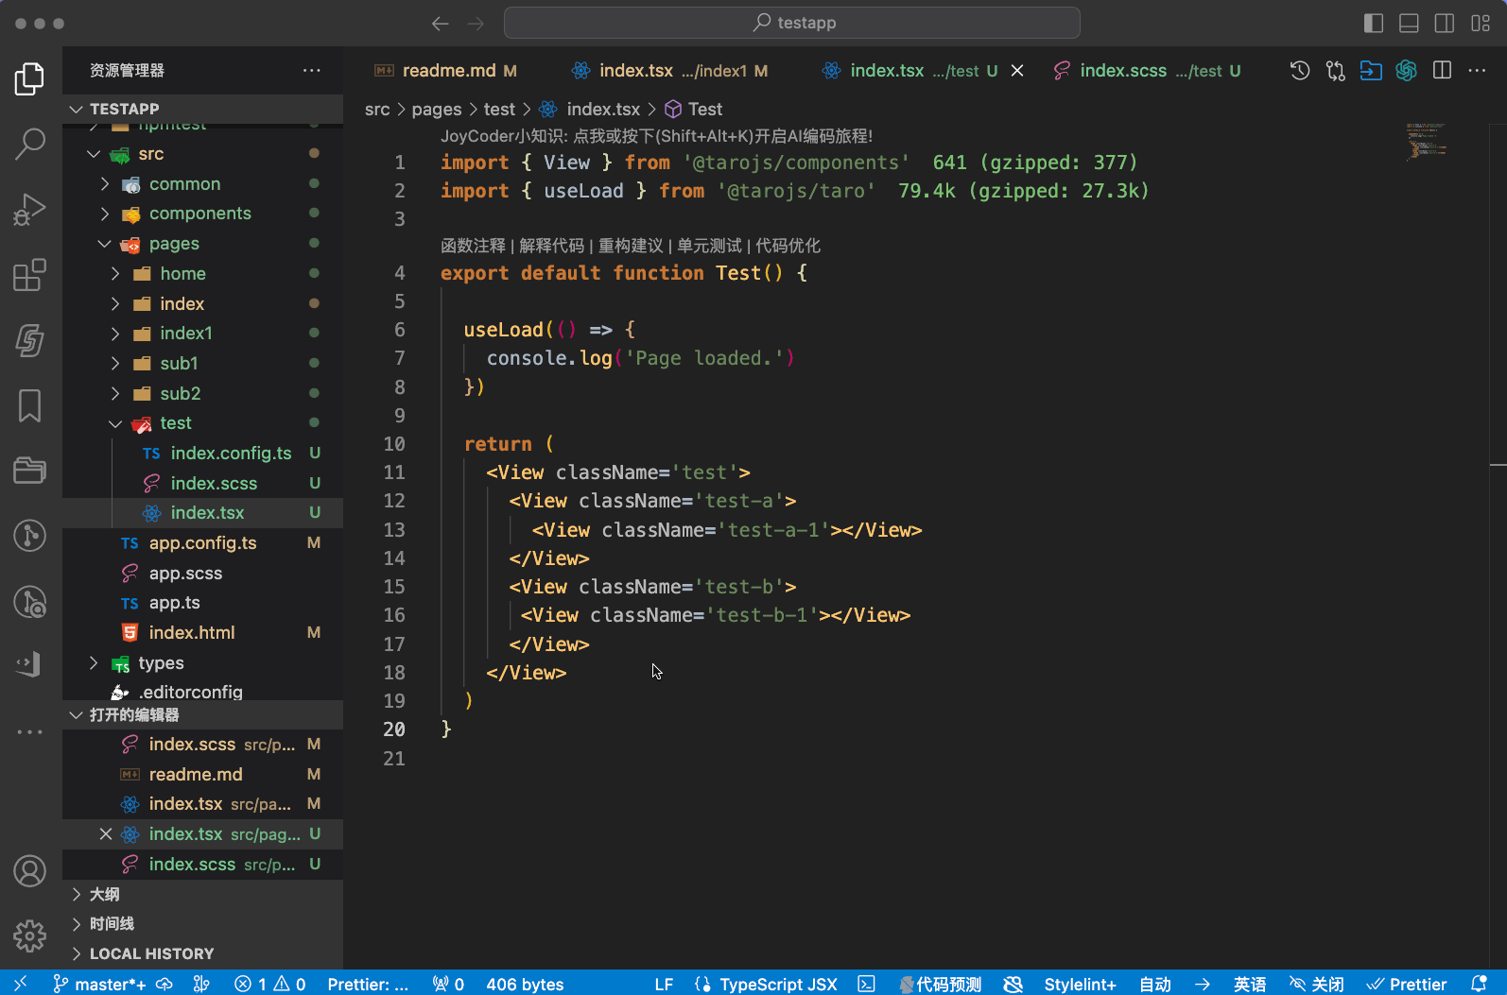Viewport: 1507px width, 995px height.
Task: Expand the LOCAL HISTORY section
Action: point(202,953)
